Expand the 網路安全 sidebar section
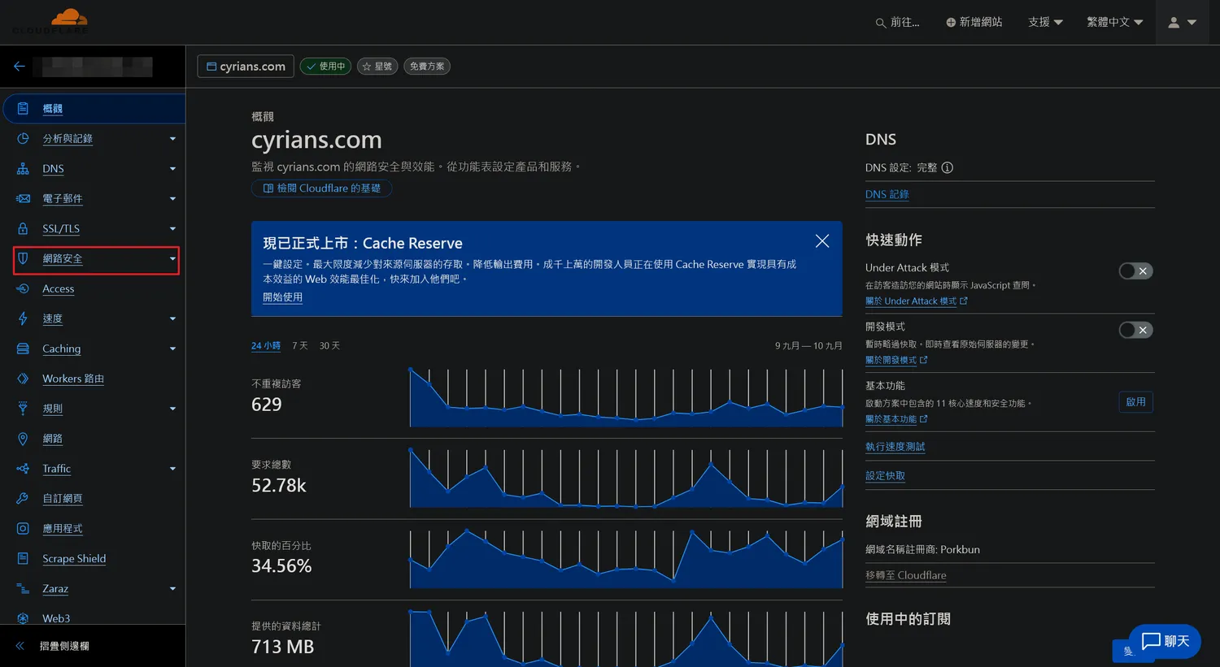This screenshot has height=667, width=1220. click(x=96, y=259)
